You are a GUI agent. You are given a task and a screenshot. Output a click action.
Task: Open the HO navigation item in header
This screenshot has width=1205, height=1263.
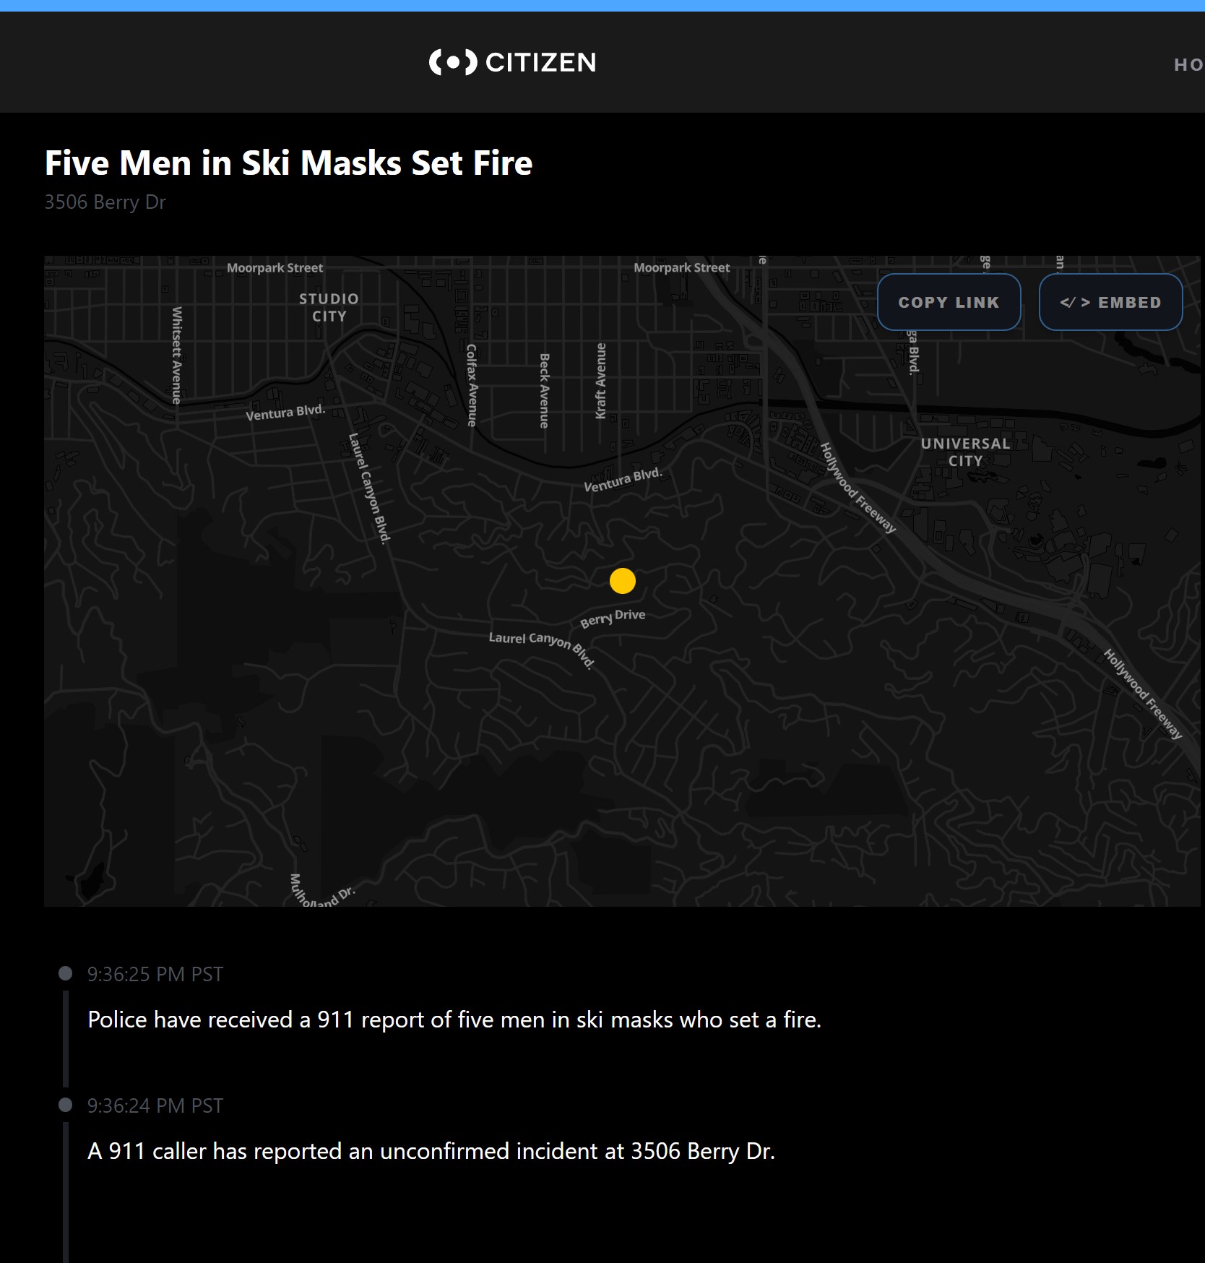(x=1188, y=65)
